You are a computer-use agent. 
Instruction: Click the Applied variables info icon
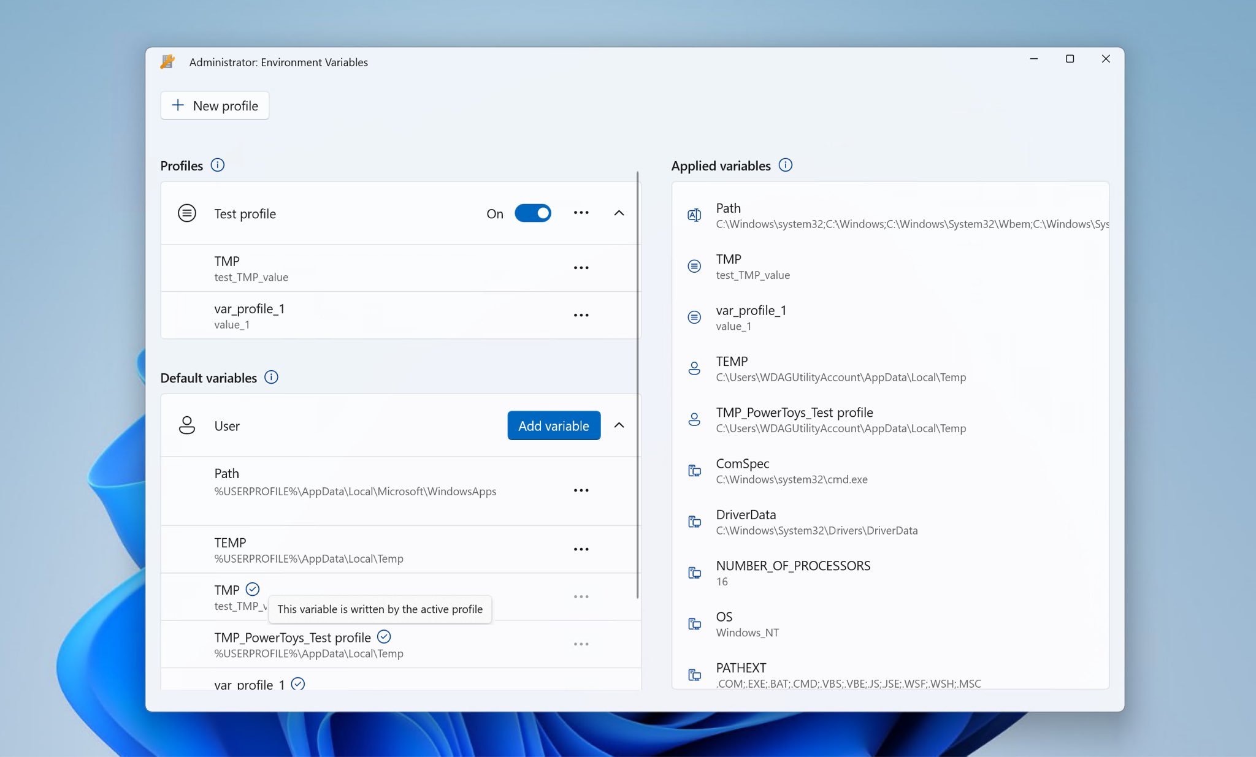click(x=786, y=165)
